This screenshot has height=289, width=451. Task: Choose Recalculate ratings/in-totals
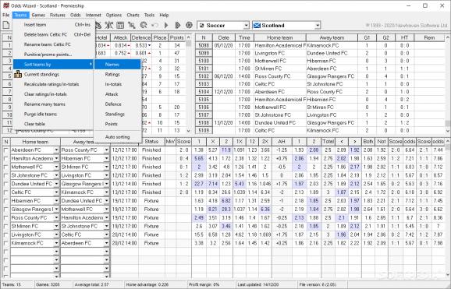click(54, 84)
